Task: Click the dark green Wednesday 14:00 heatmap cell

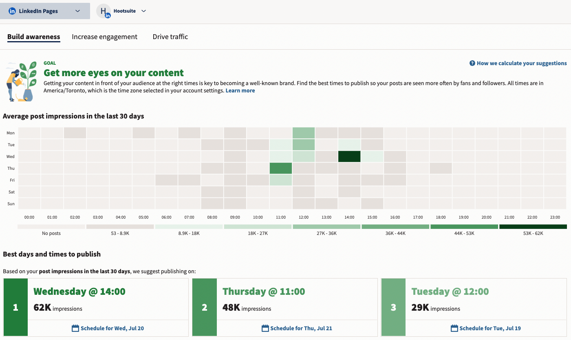Action: pyautogui.click(x=349, y=156)
